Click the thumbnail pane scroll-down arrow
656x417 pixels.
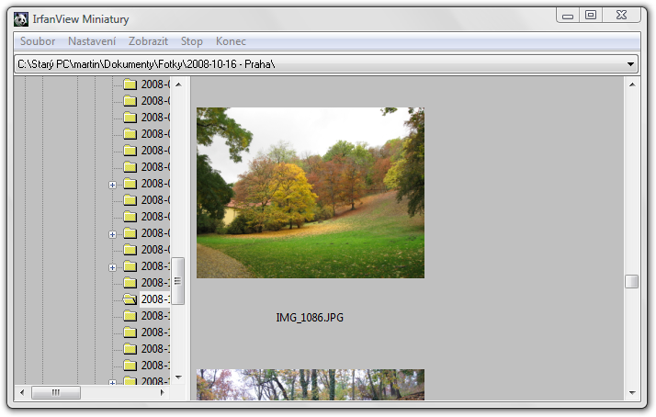[x=632, y=393]
